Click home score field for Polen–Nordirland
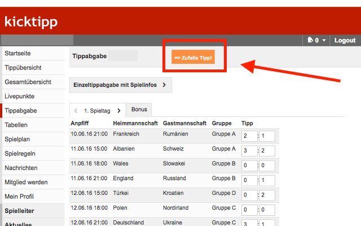 249,210
